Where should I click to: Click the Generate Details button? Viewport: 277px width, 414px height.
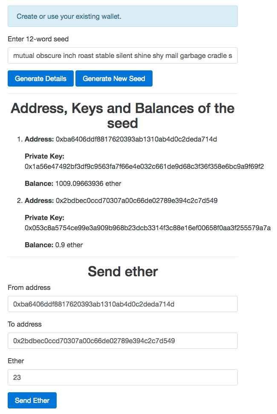click(40, 78)
